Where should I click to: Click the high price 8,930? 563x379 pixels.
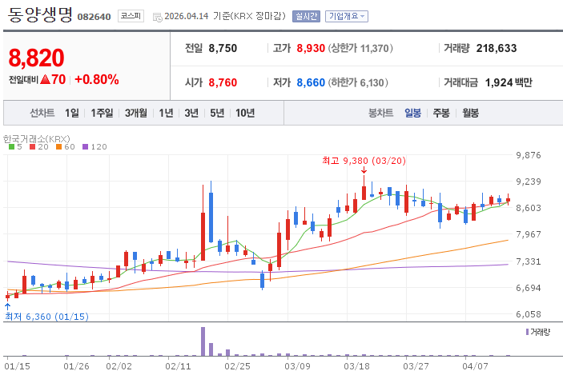click(x=311, y=48)
